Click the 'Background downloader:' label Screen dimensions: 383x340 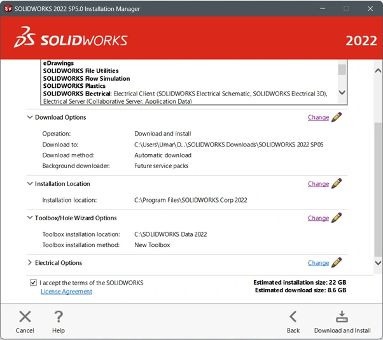click(76, 166)
